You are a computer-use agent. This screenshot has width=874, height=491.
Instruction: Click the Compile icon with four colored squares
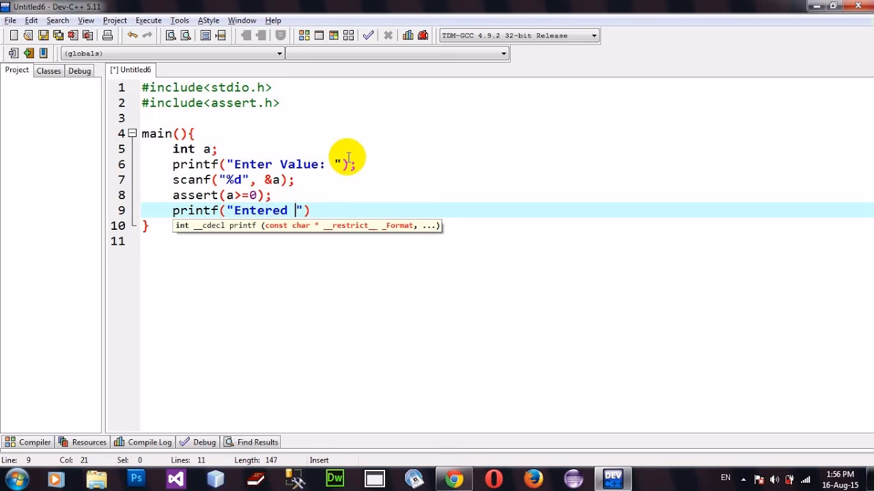point(304,35)
